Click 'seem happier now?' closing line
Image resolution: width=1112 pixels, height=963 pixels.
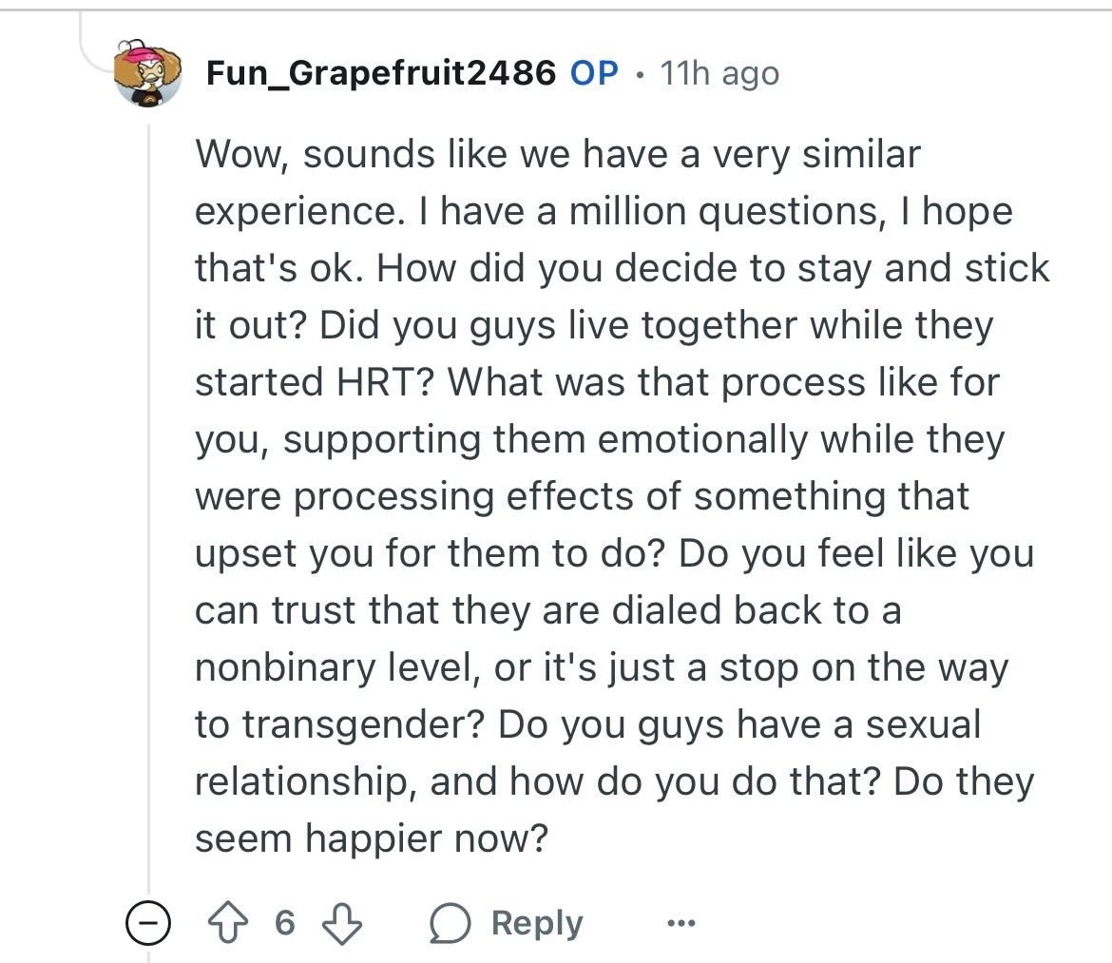pos(372,838)
